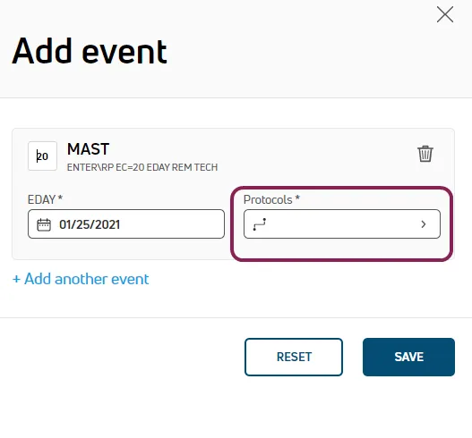
Task: Save the event with SAVE button
Action: tap(408, 357)
